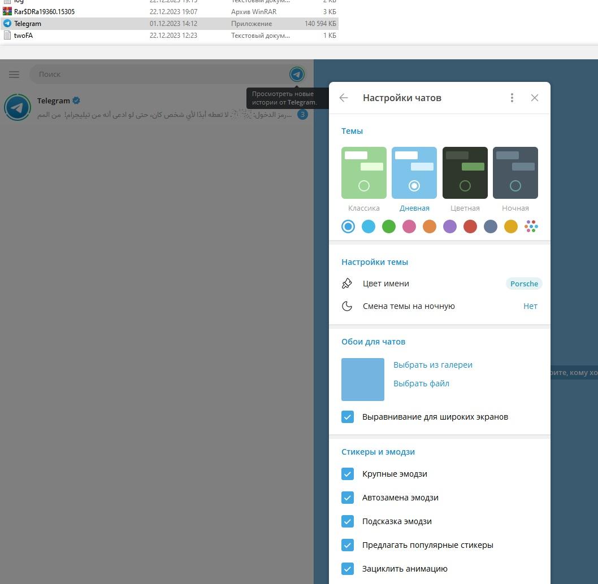Click Выбрать из галереи link

point(433,365)
